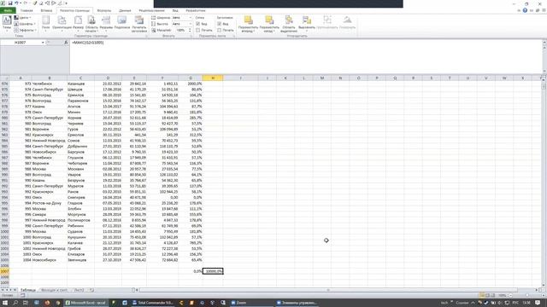Open the theme Шрифты (Fonts) dropdown
Screen dimensions: 547x307
point(25,24)
